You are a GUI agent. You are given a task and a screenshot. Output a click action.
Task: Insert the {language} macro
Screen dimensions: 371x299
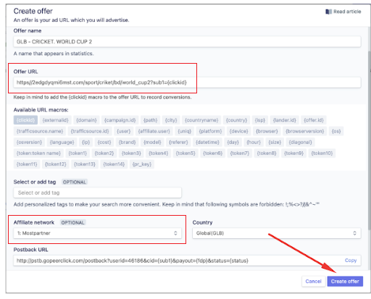62,143
